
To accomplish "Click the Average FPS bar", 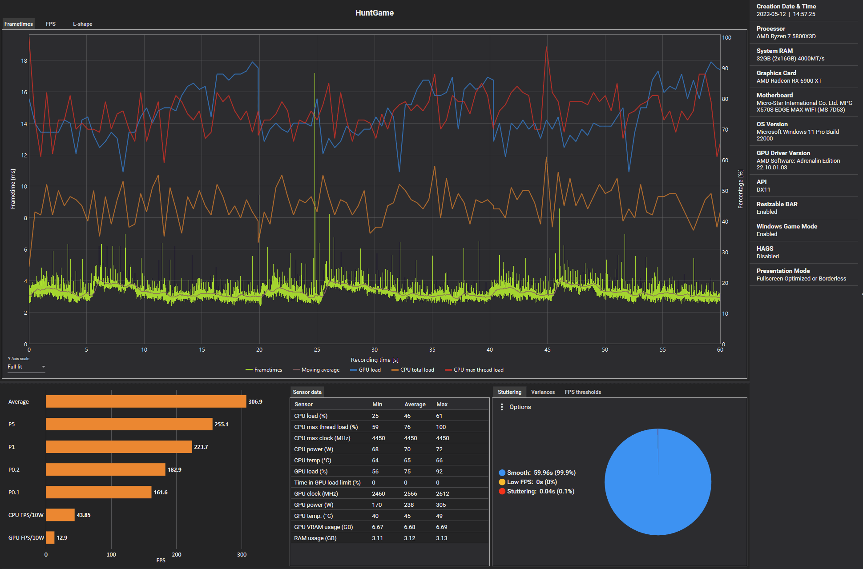I will point(146,402).
